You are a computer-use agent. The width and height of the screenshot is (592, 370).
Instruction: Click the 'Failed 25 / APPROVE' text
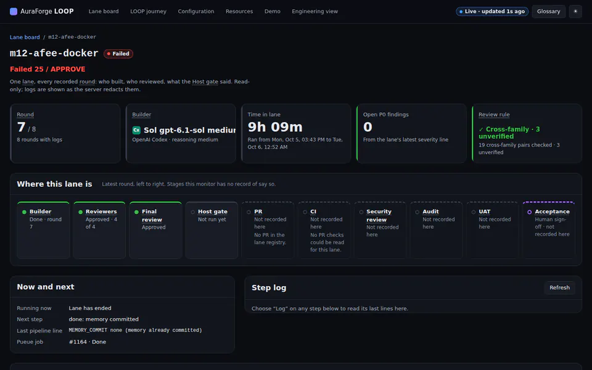pyautogui.click(x=47, y=69)
